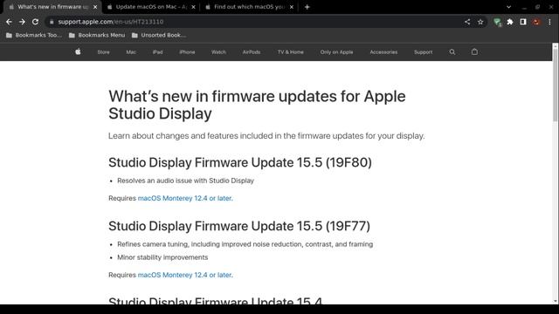This screenshot has height=314, width=559.
Task: Close the 'Find out which macOS' tab
Action: (291, 7)
